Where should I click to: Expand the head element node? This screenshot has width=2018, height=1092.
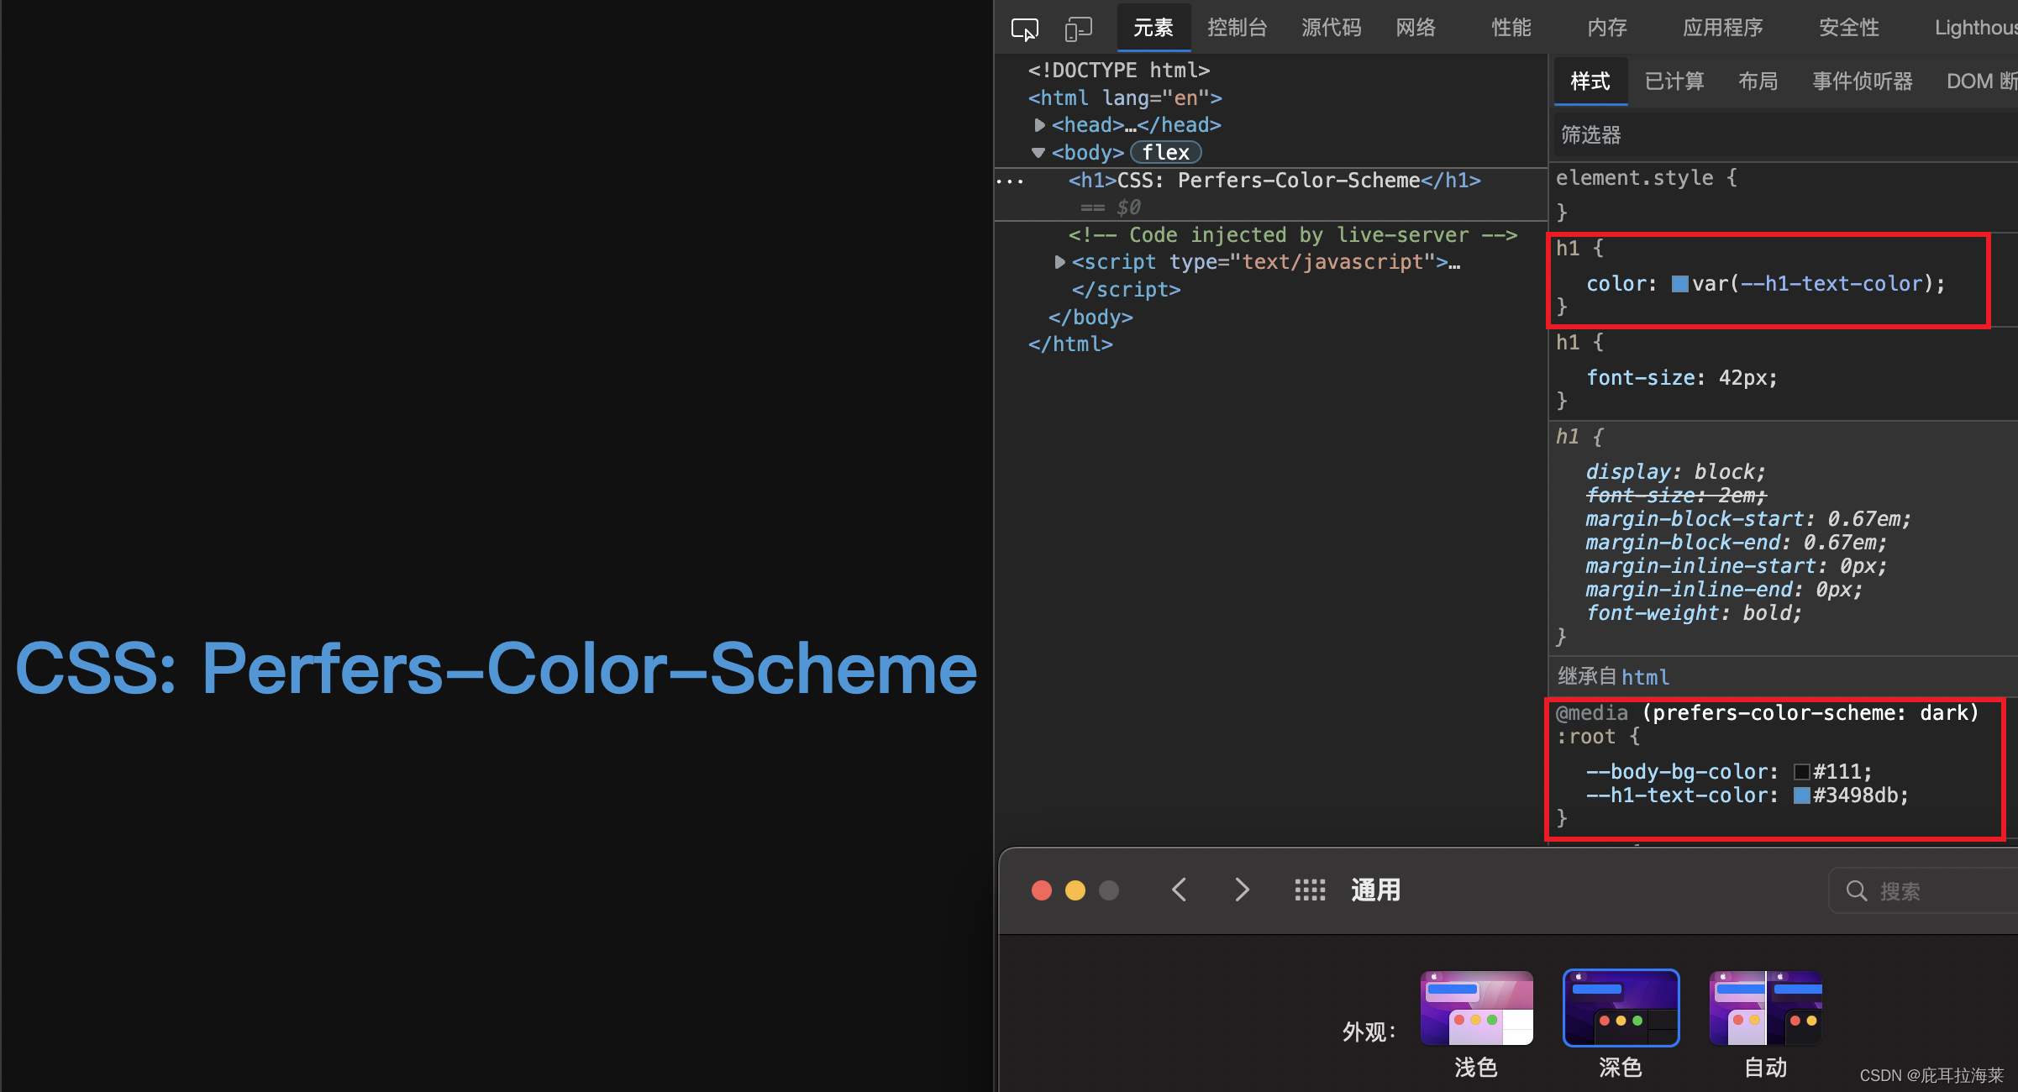pos(1039,125)
